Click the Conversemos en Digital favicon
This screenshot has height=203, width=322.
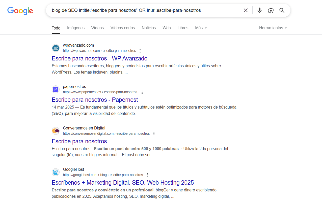(56, 131)
